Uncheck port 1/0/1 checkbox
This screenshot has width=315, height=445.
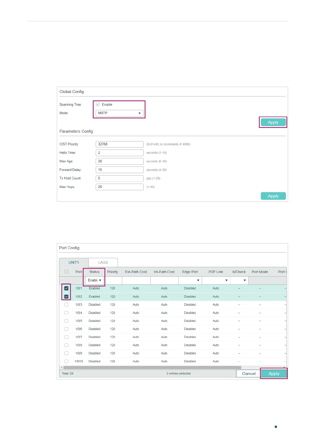pos(66,288)
